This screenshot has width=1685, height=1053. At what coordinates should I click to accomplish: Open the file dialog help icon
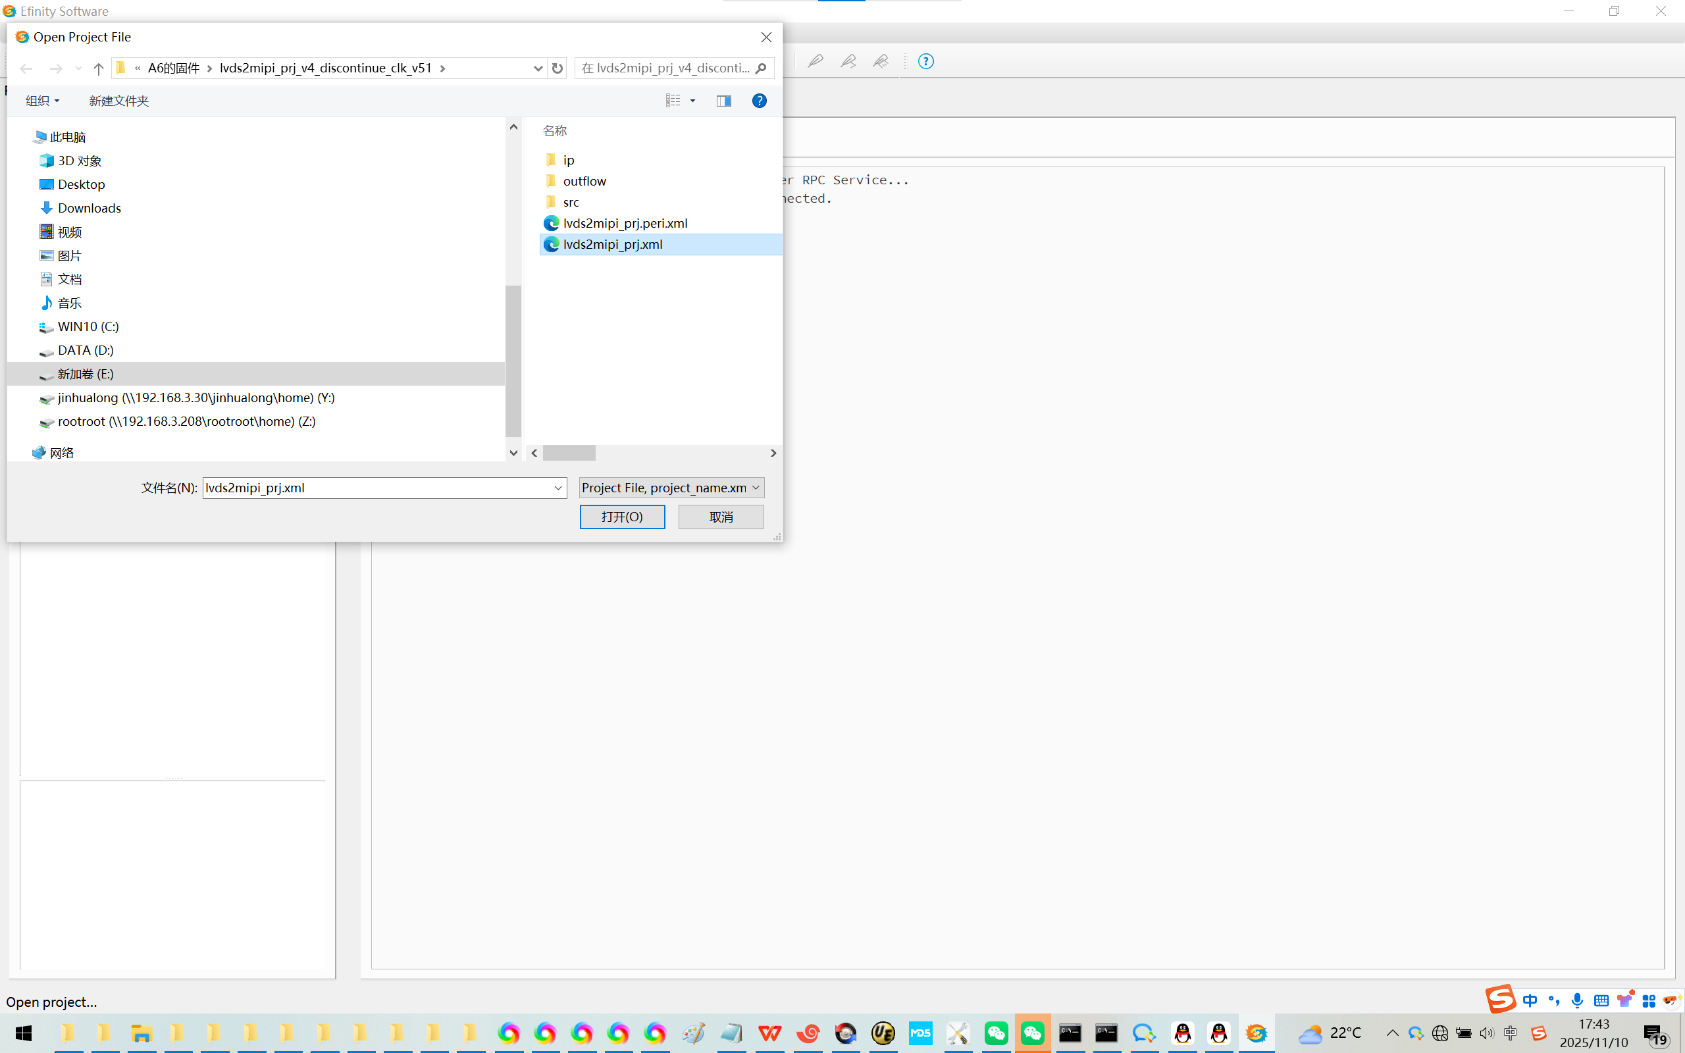[x=759, y=101]
